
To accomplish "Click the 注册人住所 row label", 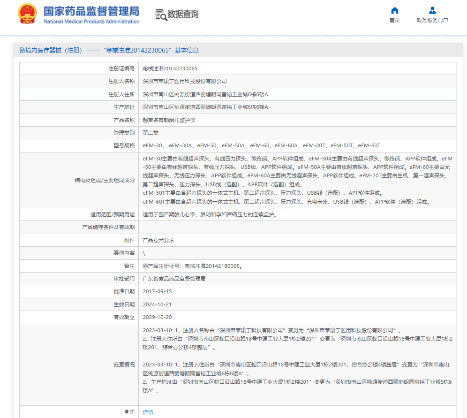I will [121, 94].
